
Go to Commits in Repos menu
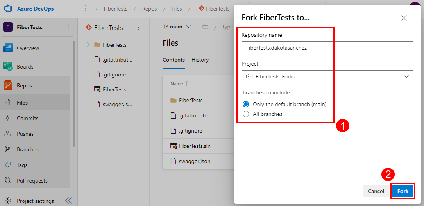pos(27,118)
